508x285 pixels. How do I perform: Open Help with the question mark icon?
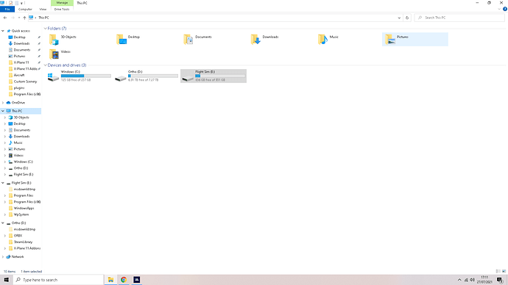[505, 9]
